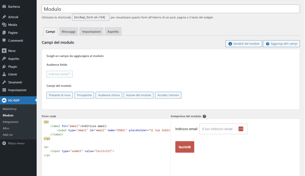Click the Utenti user icon

[4, 74]
